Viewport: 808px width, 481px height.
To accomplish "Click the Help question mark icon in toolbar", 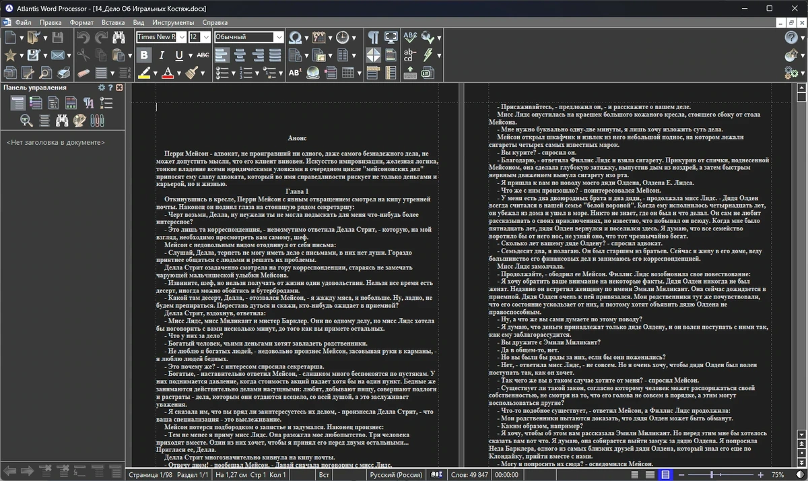I will coord(791,38).
